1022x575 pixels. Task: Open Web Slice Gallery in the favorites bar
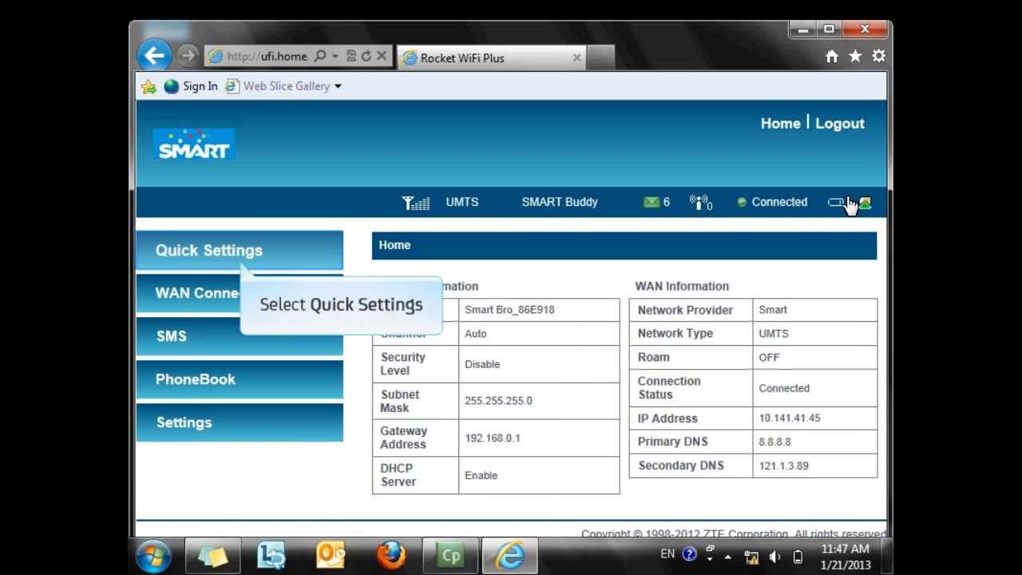tap(278, 86)
